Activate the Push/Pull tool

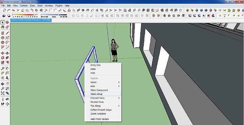tap(7, 53)
